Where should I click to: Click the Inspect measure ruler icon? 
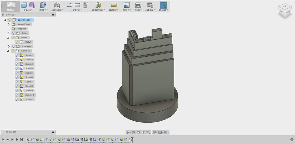[x=114, y=5]
